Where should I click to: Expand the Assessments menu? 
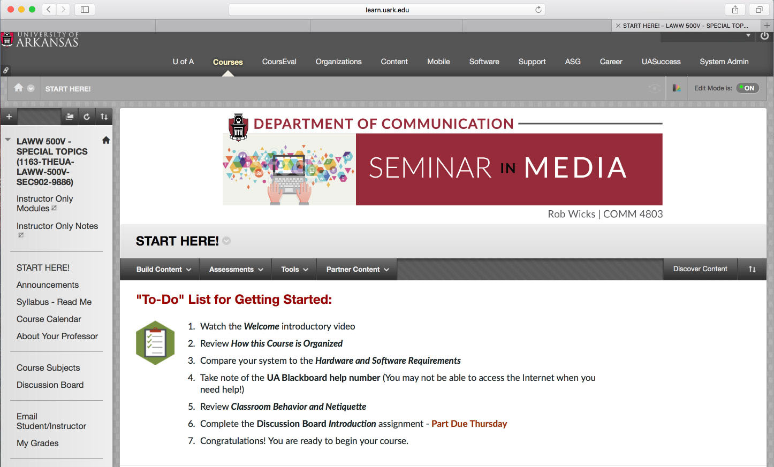(236, 269)
